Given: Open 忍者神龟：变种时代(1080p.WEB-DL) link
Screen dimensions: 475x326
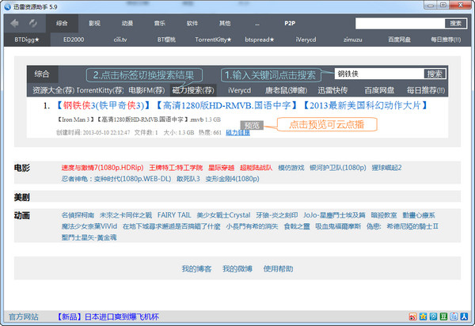Looking at the screenshot, I should click(116, 179).
